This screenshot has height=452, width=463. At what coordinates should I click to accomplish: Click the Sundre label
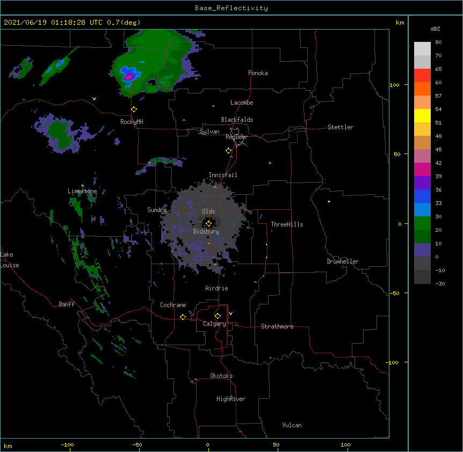coord(157,210)
